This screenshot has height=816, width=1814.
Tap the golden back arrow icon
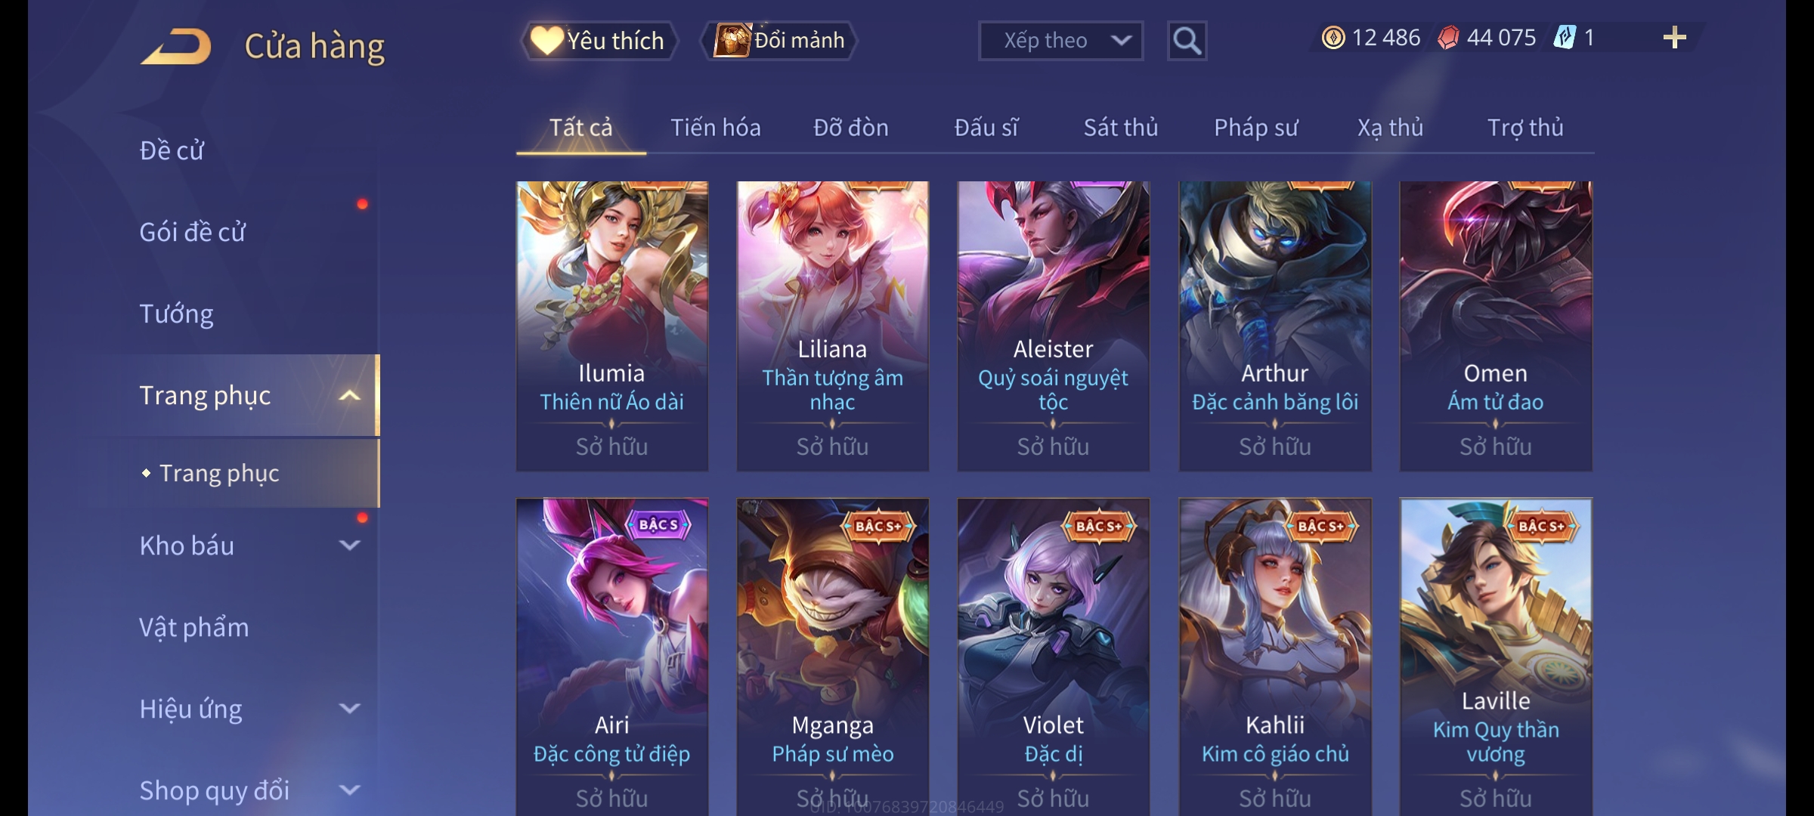click(x=176, y=47)
